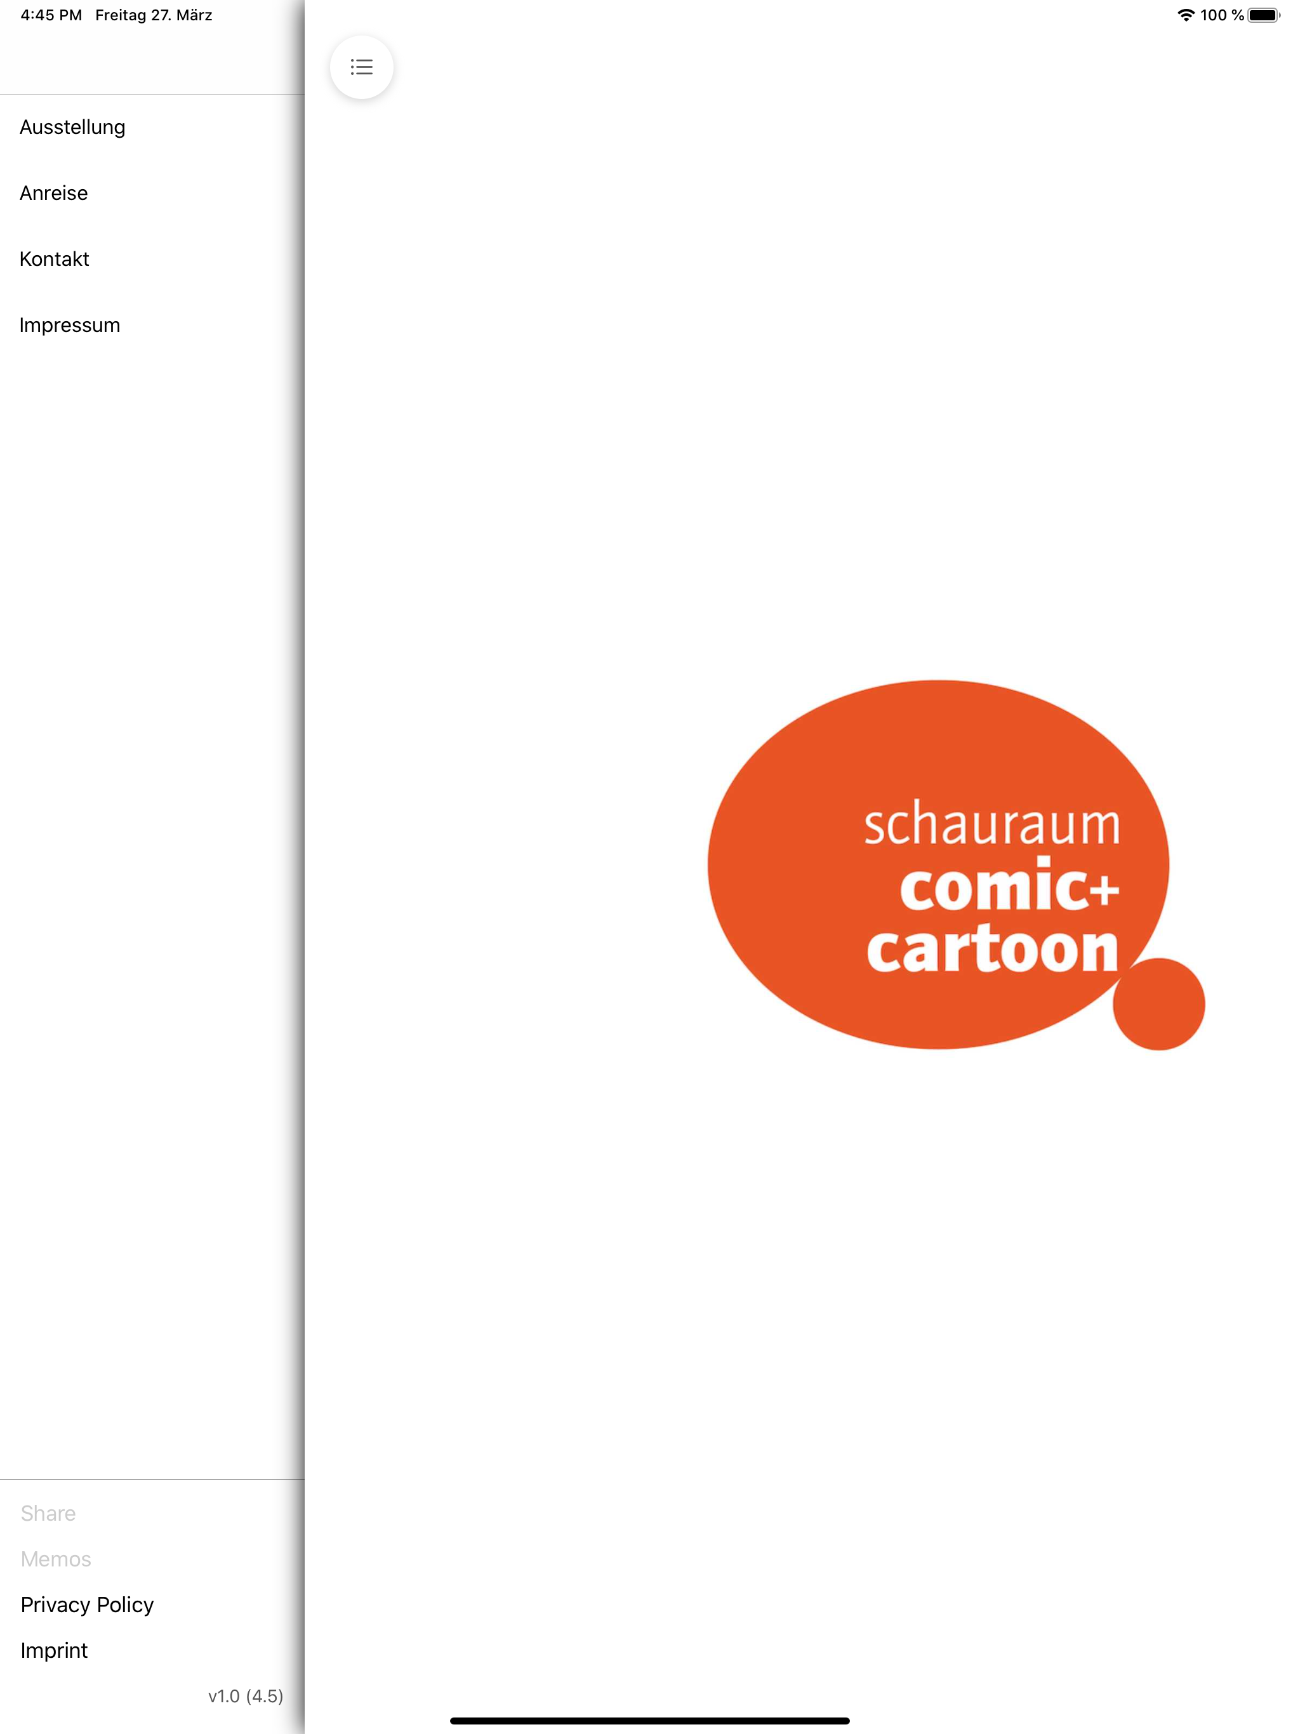1300x1734 pixels.
Task: Tap the schauraum comic+cartoon logo
Action: [x=956, y=864]
